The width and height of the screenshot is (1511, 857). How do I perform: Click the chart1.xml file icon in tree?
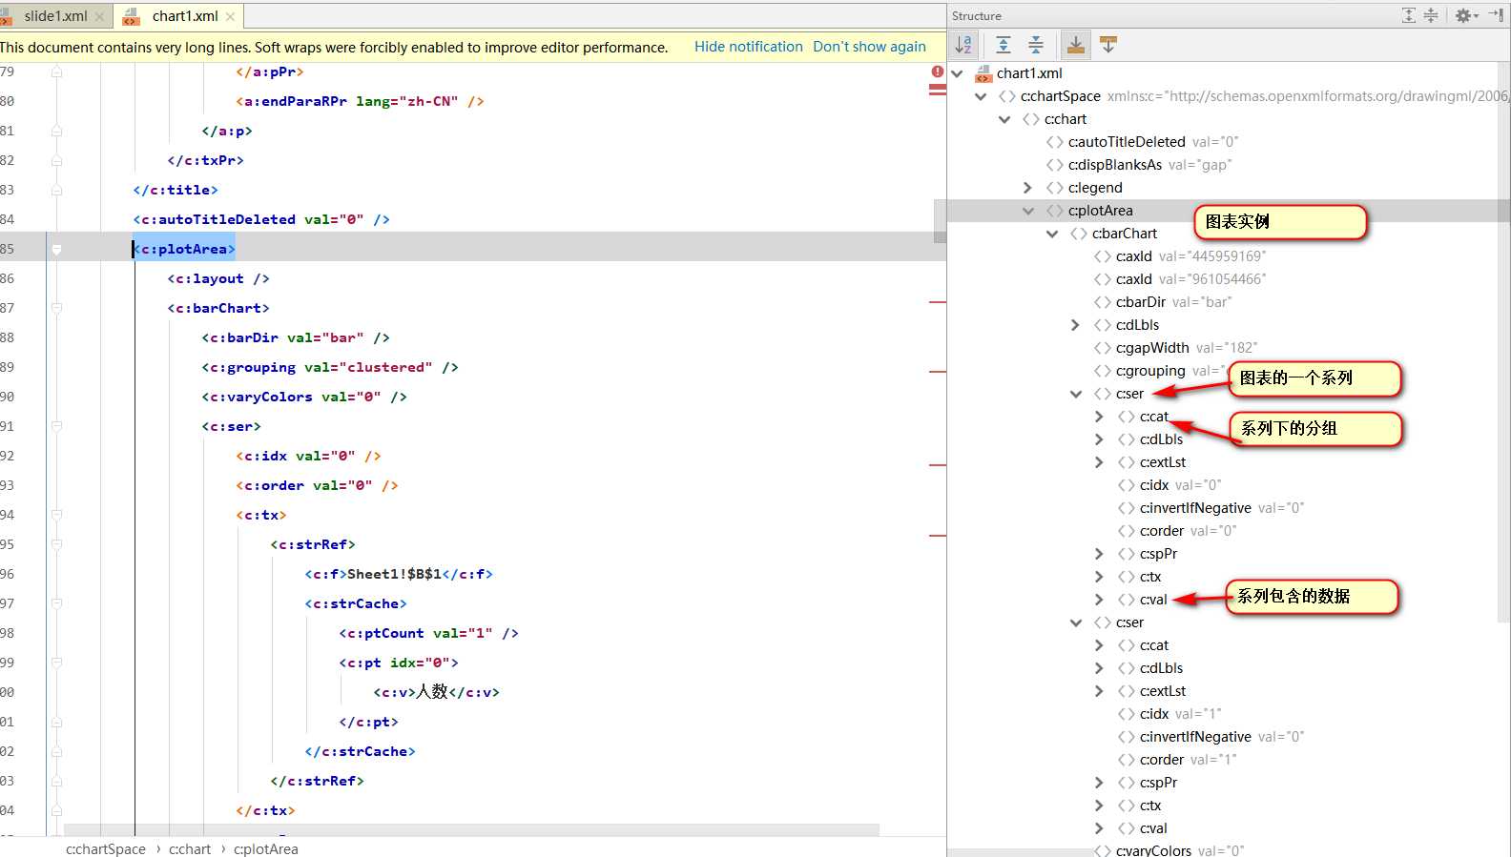(983, 73)
